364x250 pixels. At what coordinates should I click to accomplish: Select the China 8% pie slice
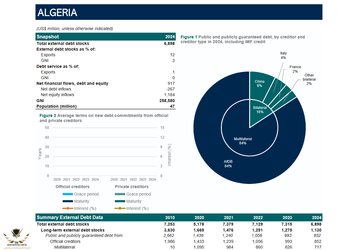(259, 83)
